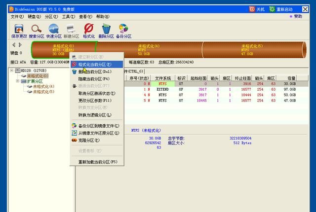This screenshot has width=316, height=212.
Task: Launch the 快速分区 tool
Action: (x=54, y=31)
